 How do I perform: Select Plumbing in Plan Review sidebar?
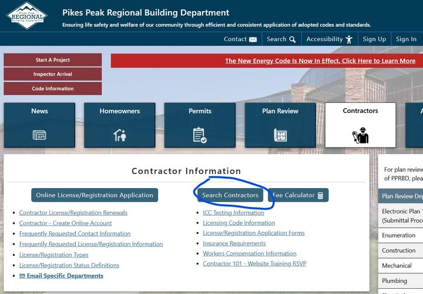click(401, 281)
